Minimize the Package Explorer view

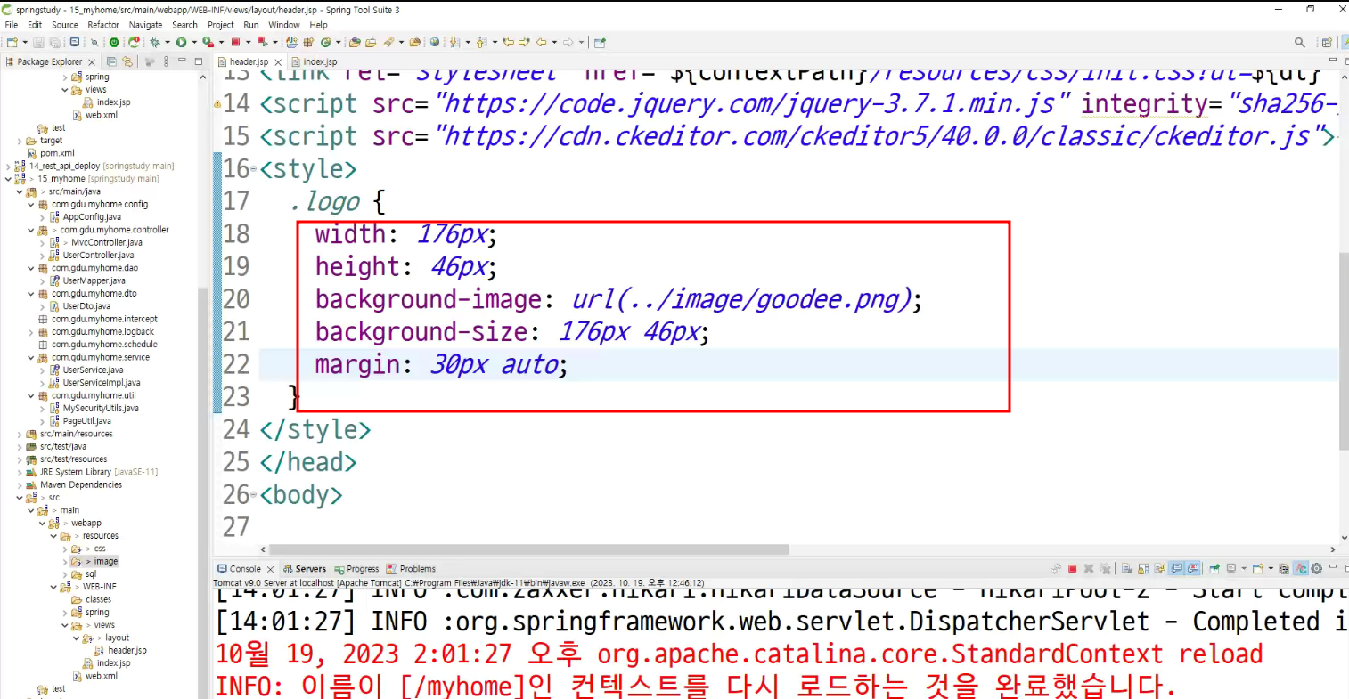182,61
